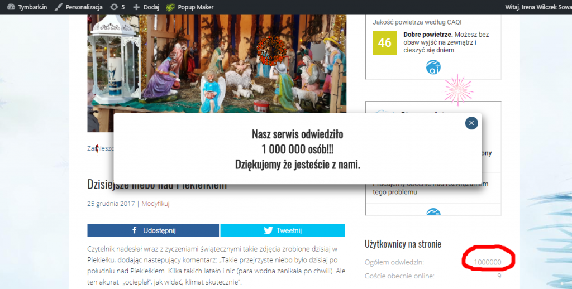Click the total visits number 1000000

[487, 262]
